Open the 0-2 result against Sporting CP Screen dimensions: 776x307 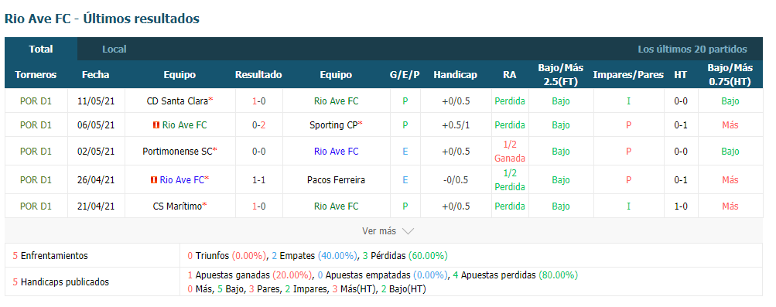259,125
